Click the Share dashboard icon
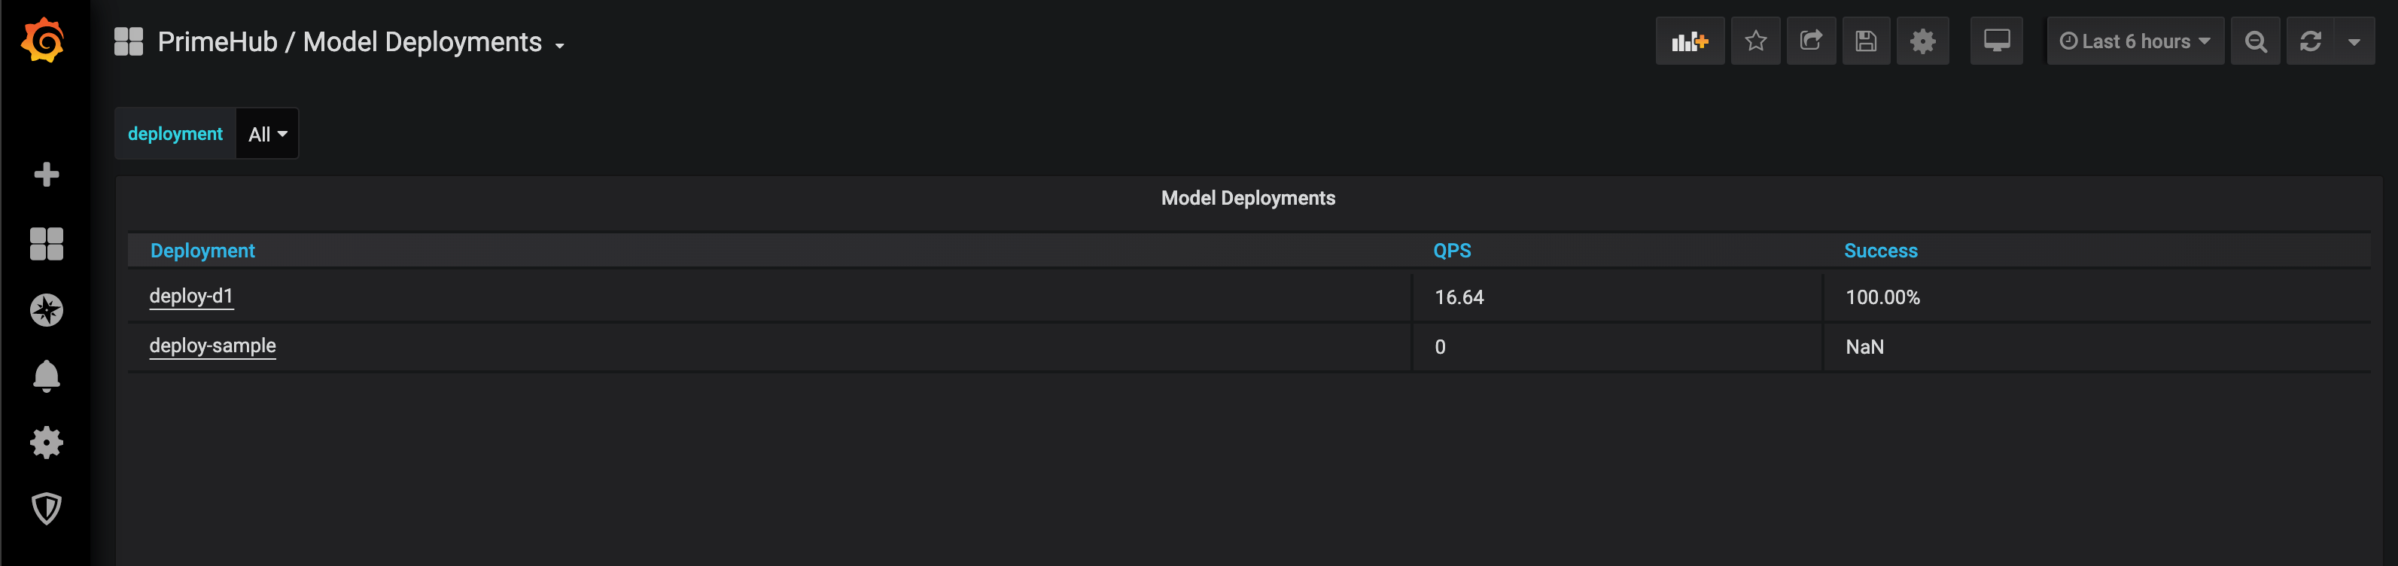The width and height of the screenshot is (2398, 566). click(1811, 41)
